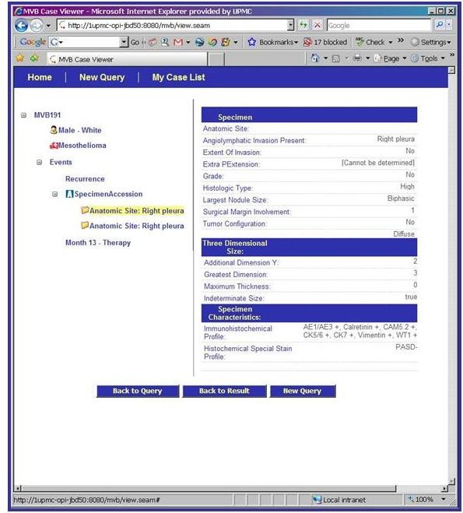Click the Gmail icon in Google toolbar
The width and height of the screenshot is (463, 513).
point(178,42)
